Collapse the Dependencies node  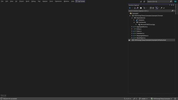(132, 18)
